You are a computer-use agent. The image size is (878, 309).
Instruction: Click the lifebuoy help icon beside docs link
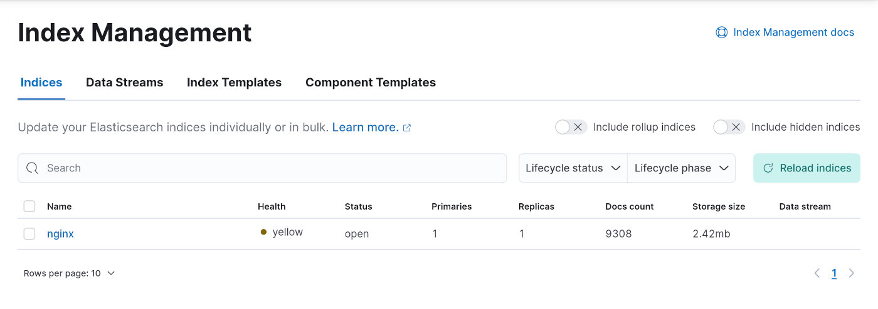721,33
